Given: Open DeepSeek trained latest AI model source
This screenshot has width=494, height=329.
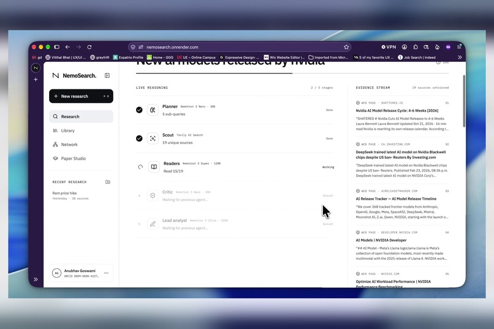Looking at the screenshot, I should pos(401,154).
